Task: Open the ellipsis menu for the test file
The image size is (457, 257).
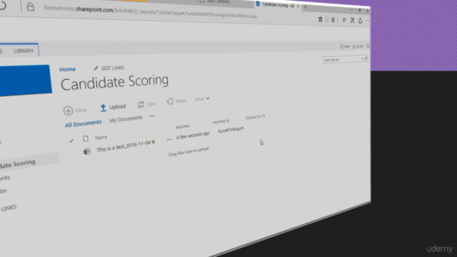Action: click(169, 140)
